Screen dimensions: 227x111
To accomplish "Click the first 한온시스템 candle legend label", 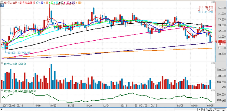I will pyautogui.click(x=11, y=3).
